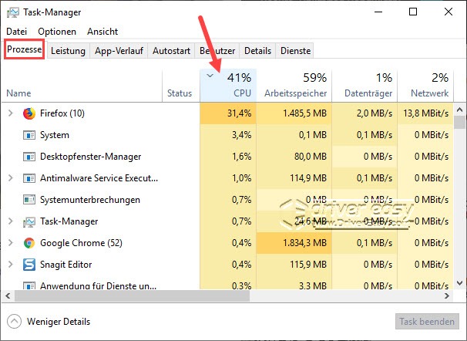Click the Weniger Details collapse arrow icon

[14, 321]
